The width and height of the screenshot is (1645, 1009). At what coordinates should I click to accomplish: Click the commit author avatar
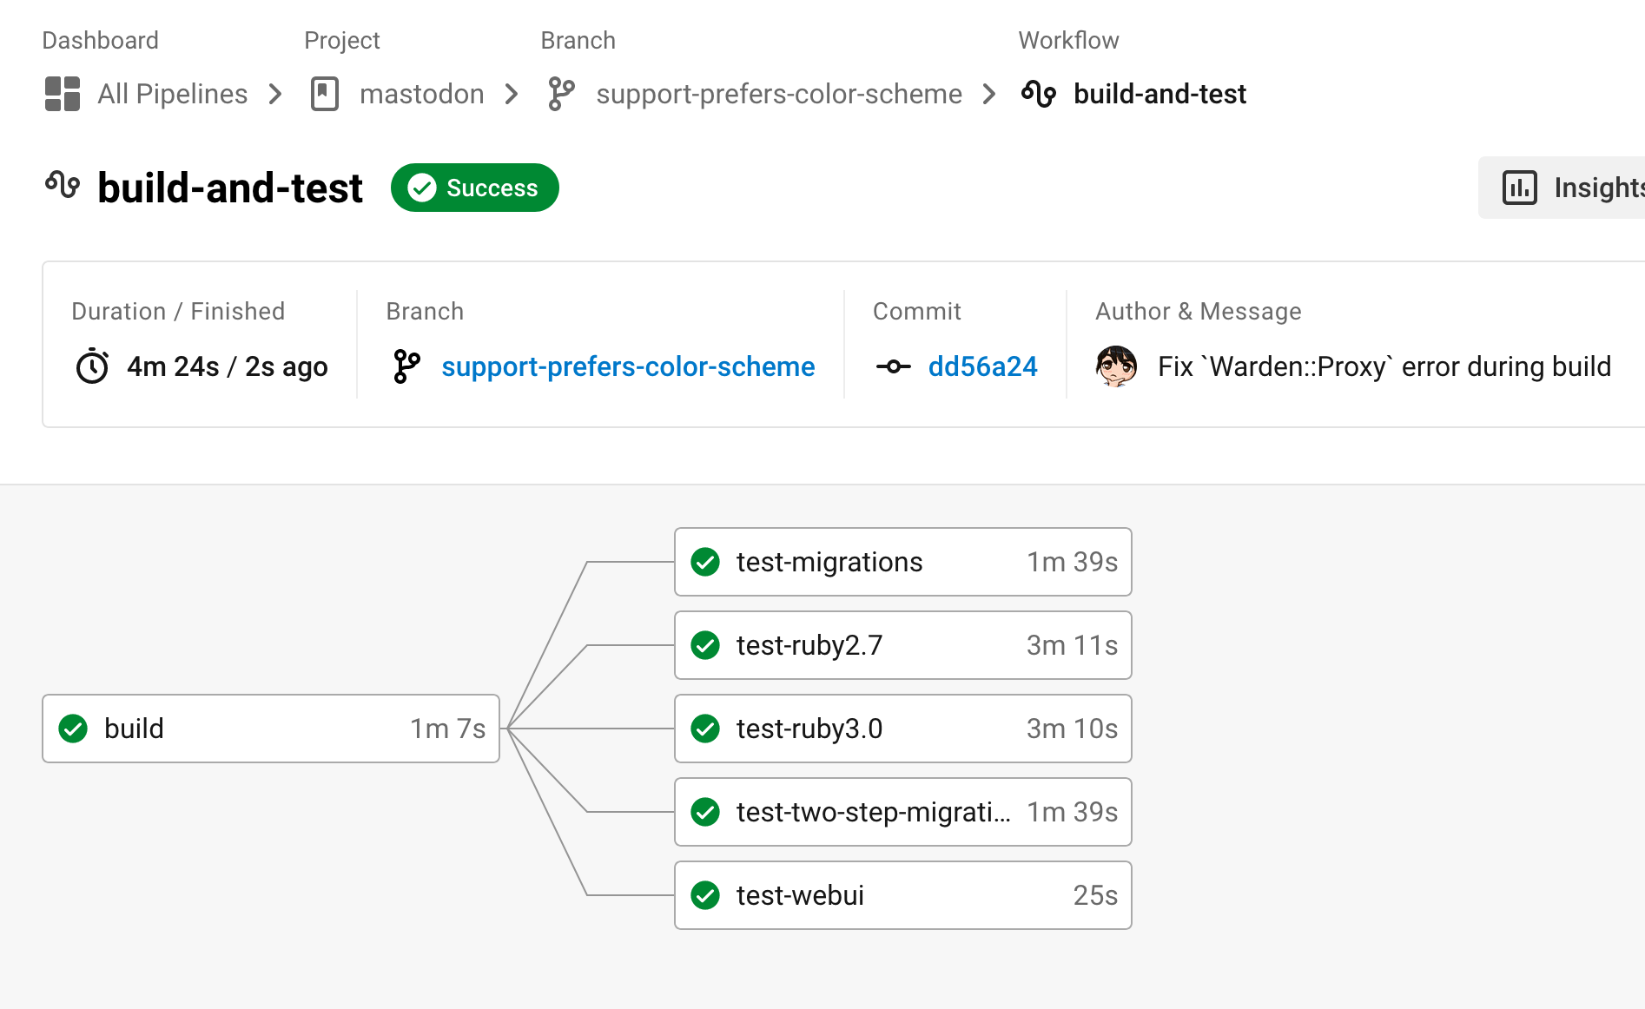pos(1117,366)
